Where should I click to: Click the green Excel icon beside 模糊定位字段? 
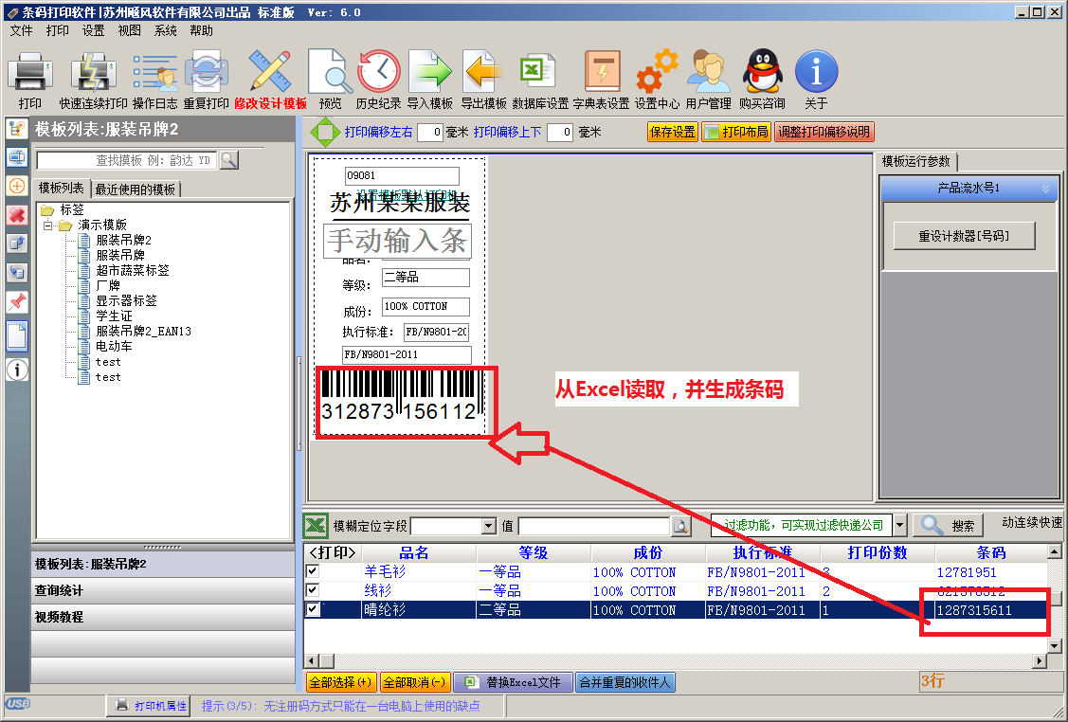tap(316, 525)
